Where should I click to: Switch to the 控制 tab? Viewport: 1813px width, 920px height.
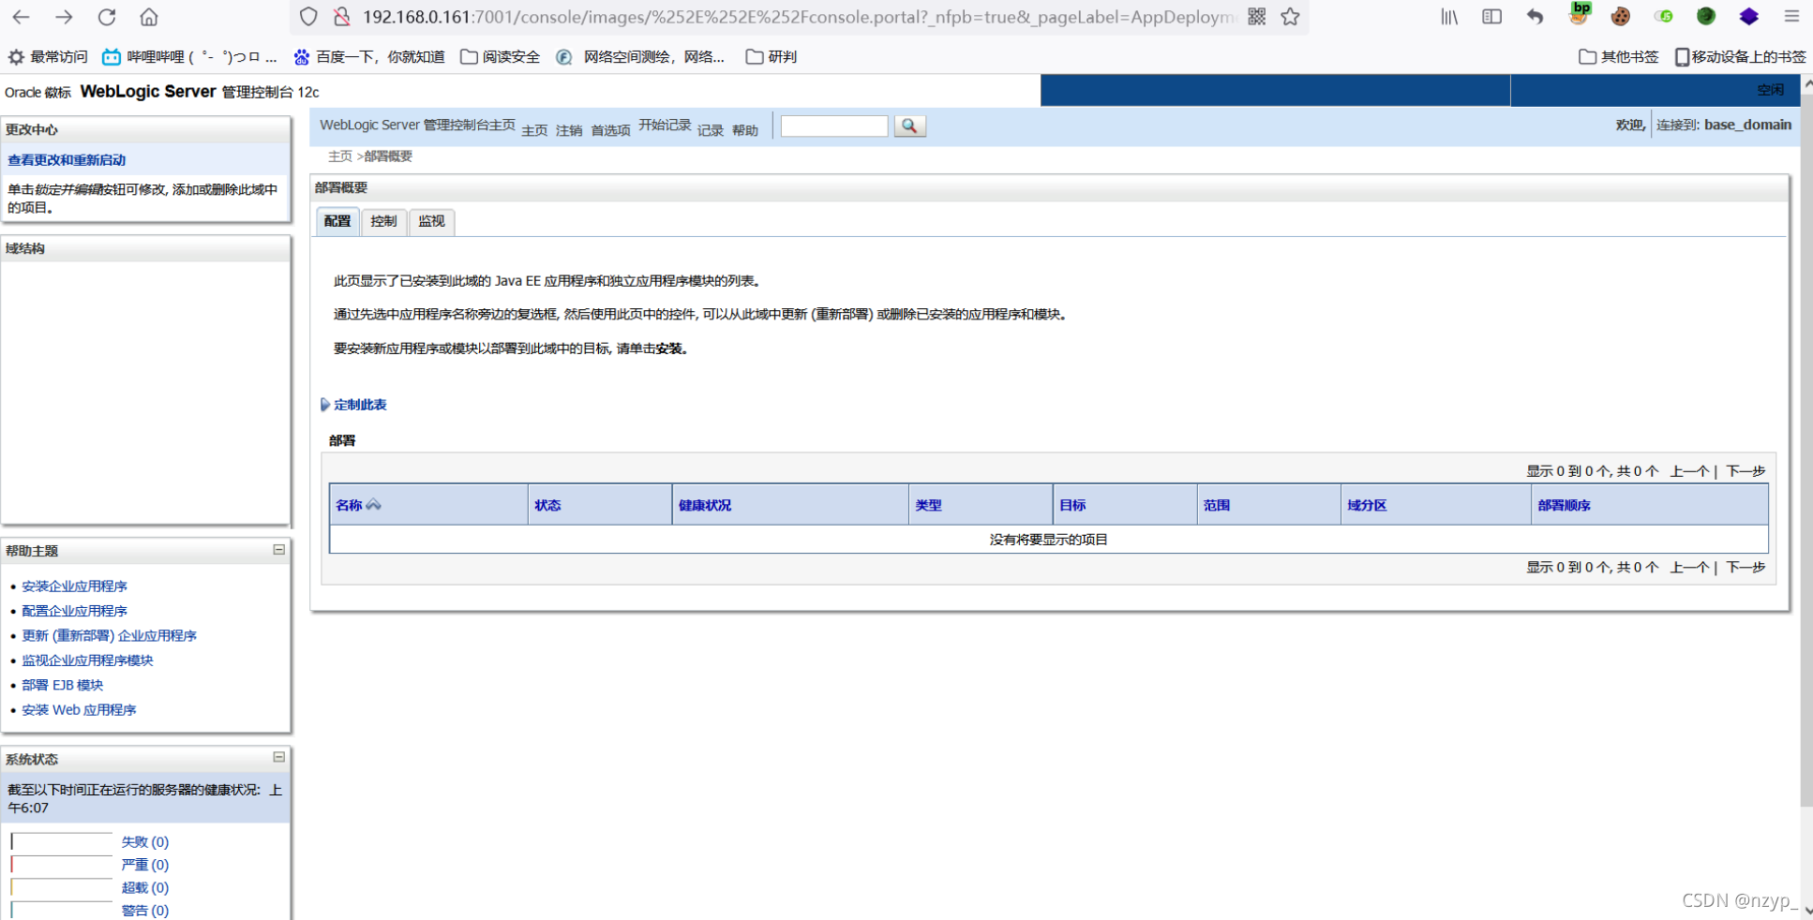pos(383,221)
